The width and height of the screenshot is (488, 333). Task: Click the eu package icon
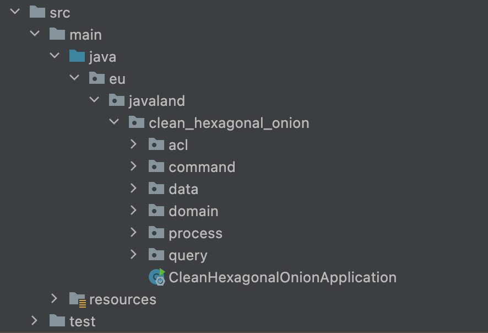pyautogui.click(x=97, y=78)
